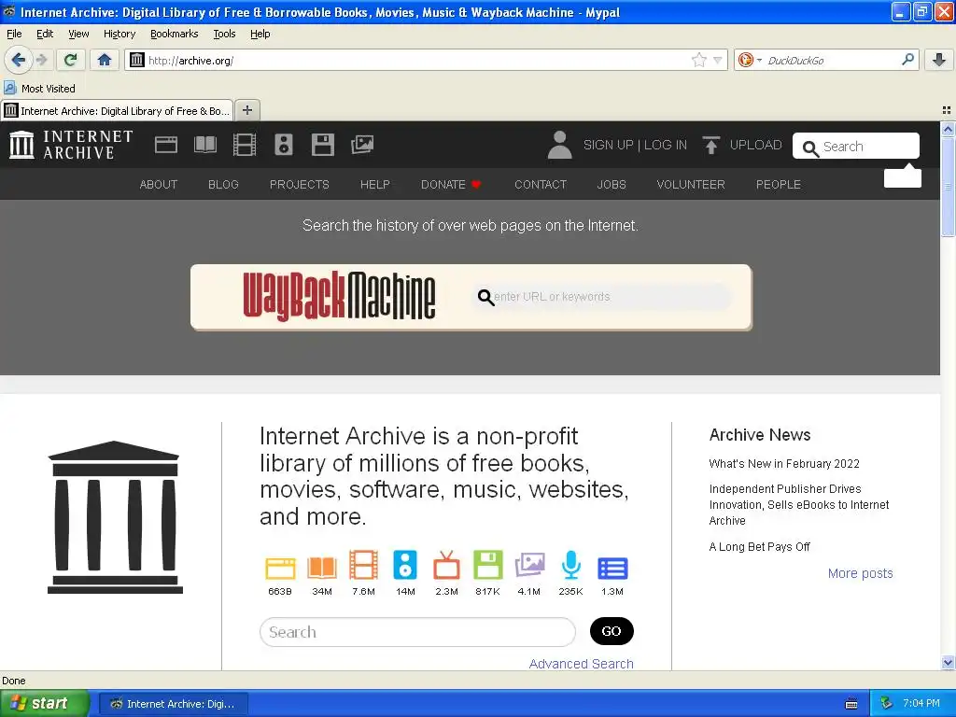Open the 663B web pages collection icon
The height and width of the screenshot is (717, 956).
[x=280, y=567]
